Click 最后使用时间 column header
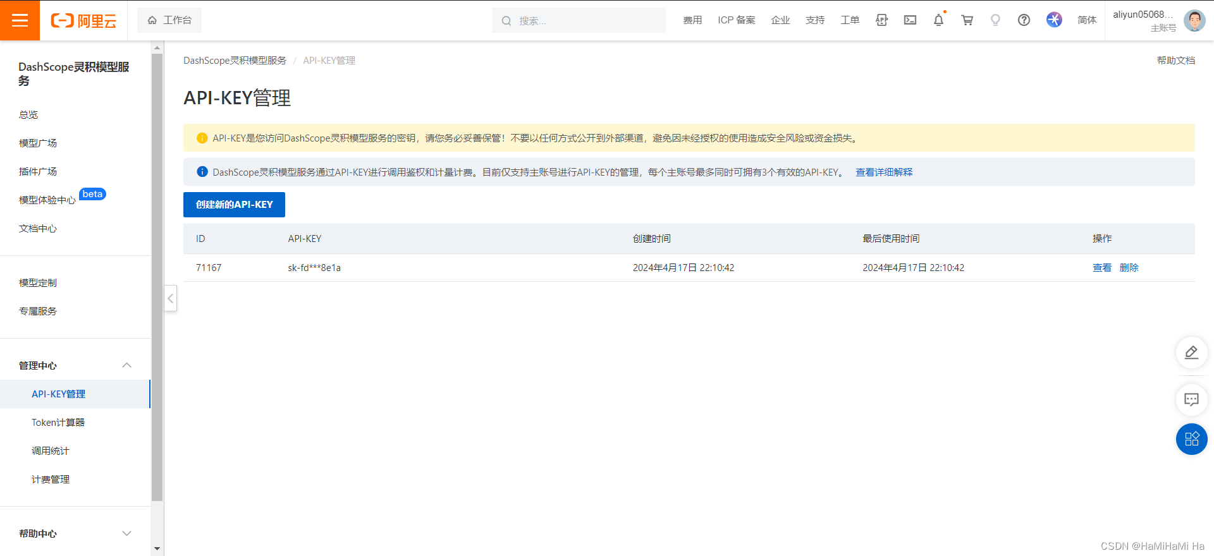 click(891, 239)
